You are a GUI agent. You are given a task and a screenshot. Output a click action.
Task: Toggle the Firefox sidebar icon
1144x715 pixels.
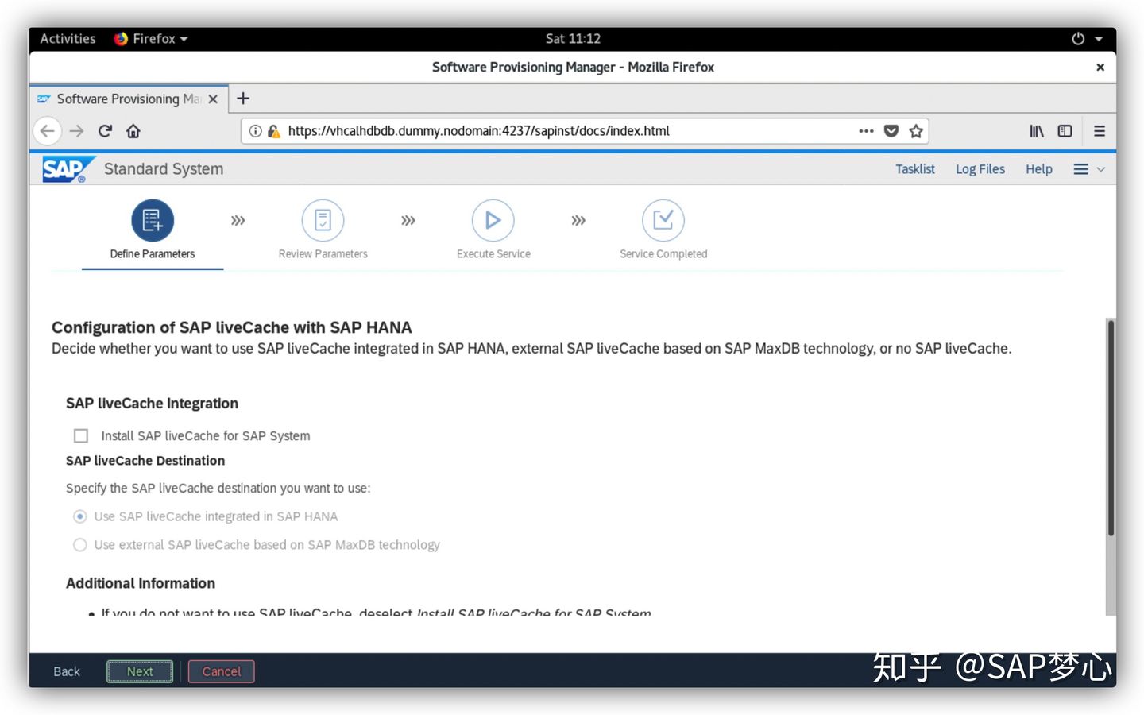coord(1065,131)
